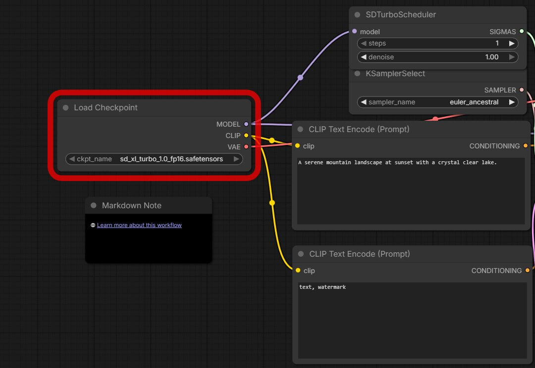
Task: Click the denoise value slider
Action: (438, 57)
